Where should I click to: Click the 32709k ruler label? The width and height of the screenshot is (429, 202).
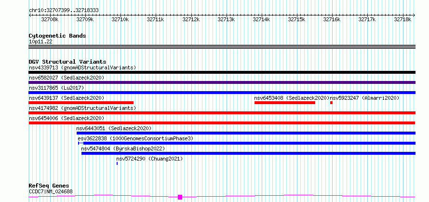(85, 19)
